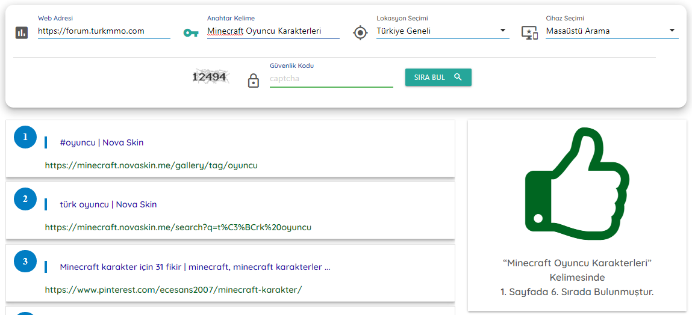
Task: Click the location target icon
Action: [x=360, y=32]
